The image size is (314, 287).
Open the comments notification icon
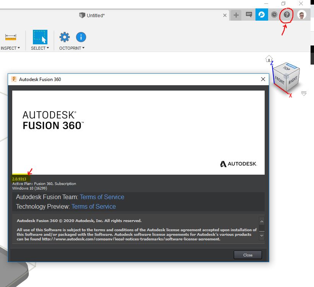pos(249,15)
